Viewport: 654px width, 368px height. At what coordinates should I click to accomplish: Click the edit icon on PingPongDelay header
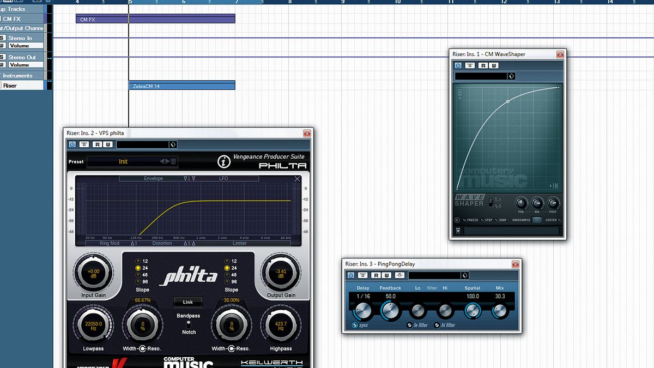(x=399, y=275)
